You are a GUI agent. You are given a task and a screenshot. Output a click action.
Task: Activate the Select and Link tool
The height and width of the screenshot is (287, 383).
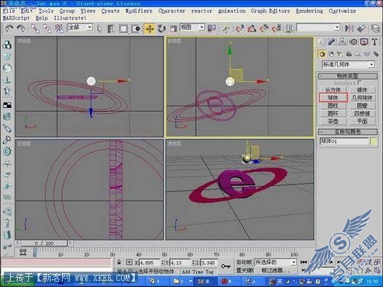pyautogui.click(x=35, y=28)
